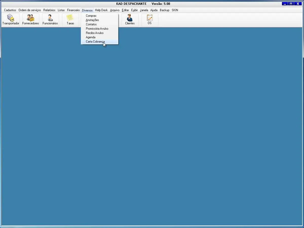Open the Transportador toolbar icon

[11, 20]
